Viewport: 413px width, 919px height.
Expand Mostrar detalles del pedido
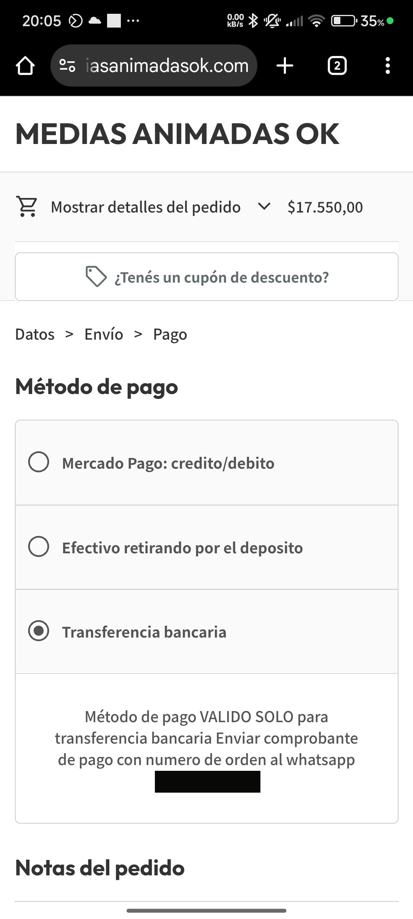146,207
